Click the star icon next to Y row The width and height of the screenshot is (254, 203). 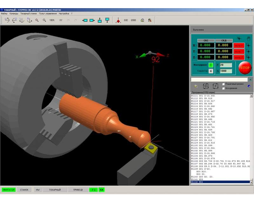click(248, 51)
